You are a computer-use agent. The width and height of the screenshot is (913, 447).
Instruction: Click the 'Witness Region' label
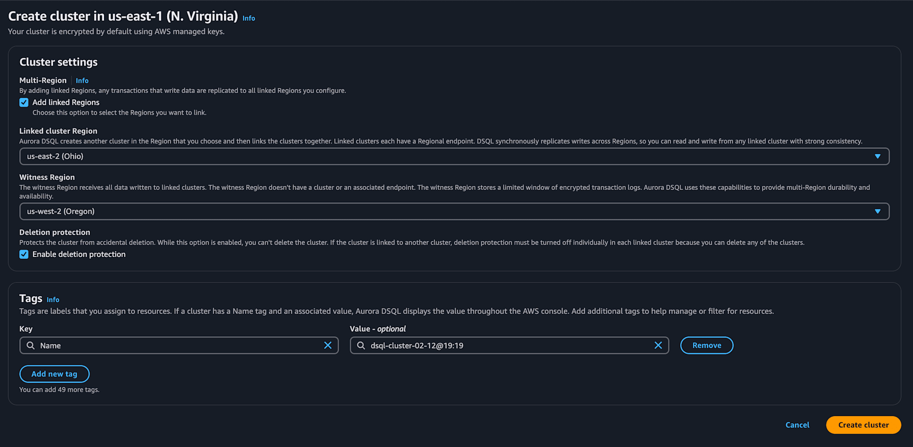pyautogui.click(x=47, y=177)
